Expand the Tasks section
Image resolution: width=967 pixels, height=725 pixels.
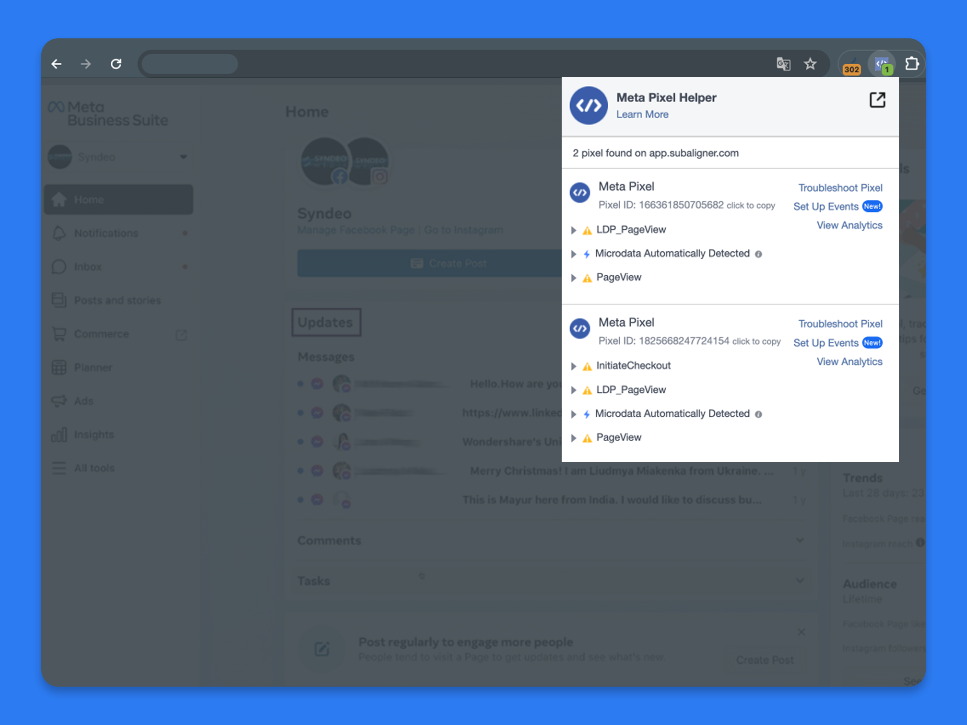click(x=551, y=581)
